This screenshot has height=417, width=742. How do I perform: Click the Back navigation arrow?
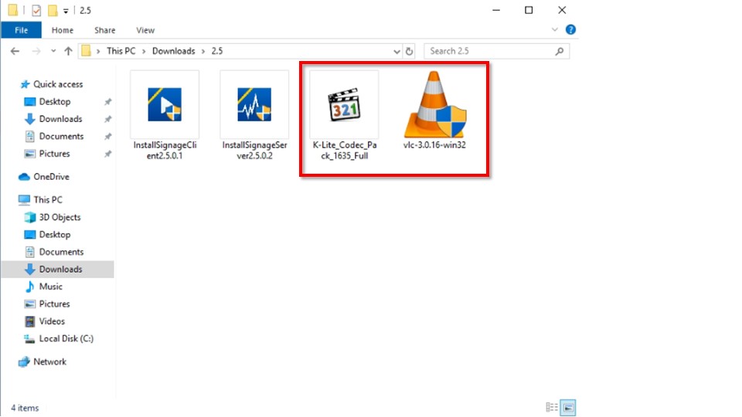tap(15, 51)
